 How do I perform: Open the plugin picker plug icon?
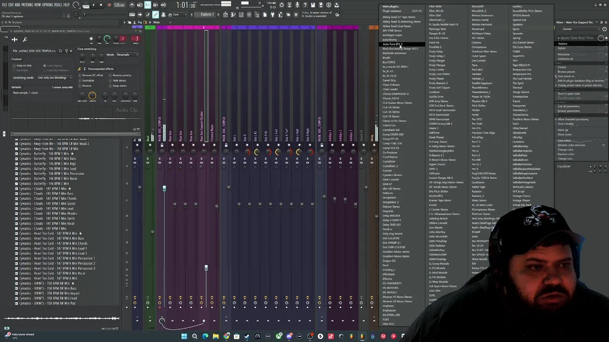point(272,15)
